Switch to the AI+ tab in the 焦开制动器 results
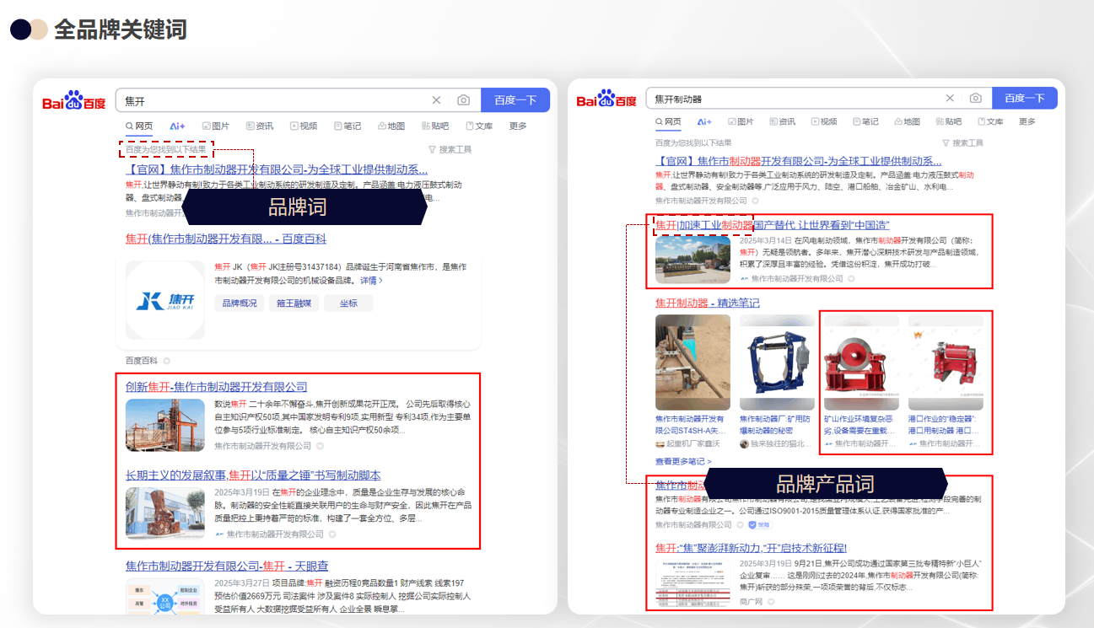Image resolution: width=1094 pixels, height=628 pixels. [703, 122]
